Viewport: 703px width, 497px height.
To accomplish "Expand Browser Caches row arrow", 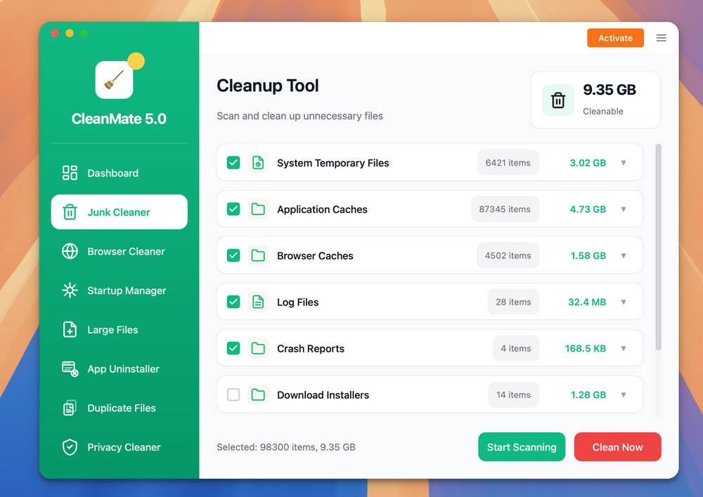I will tap(623, 256).
